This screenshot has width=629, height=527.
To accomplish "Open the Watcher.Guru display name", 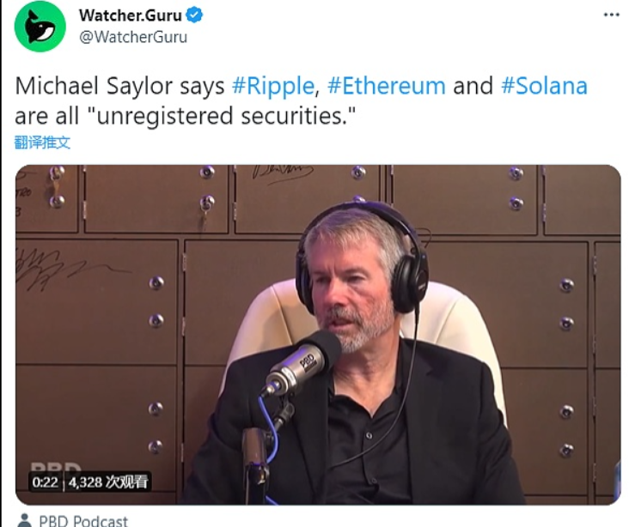I will click(131, 15).
